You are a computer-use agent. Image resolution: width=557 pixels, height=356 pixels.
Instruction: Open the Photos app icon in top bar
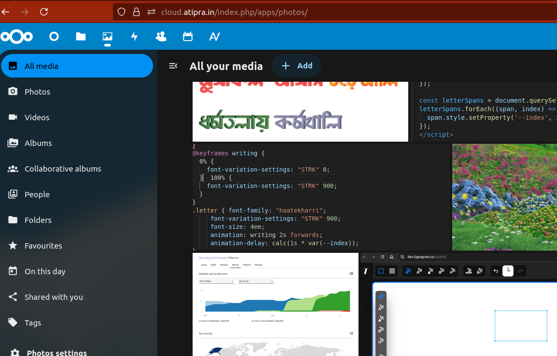tap(107, 36)
